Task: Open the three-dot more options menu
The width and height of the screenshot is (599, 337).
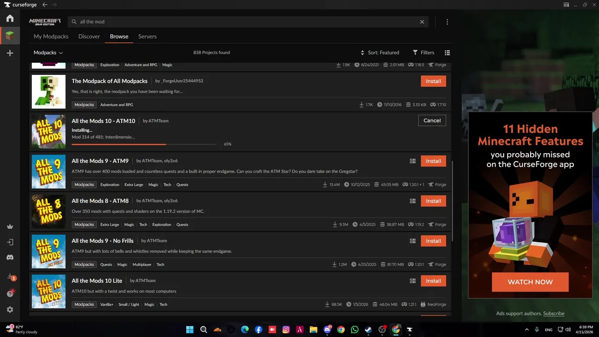Action: pos(447,22)
